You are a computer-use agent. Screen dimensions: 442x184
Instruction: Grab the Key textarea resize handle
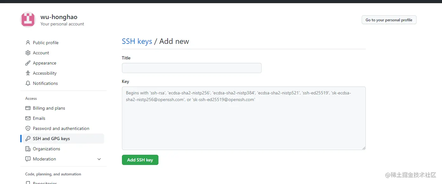364,148
